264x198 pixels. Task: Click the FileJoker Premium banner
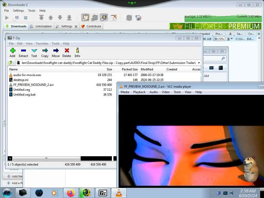(x=215, y=26)
